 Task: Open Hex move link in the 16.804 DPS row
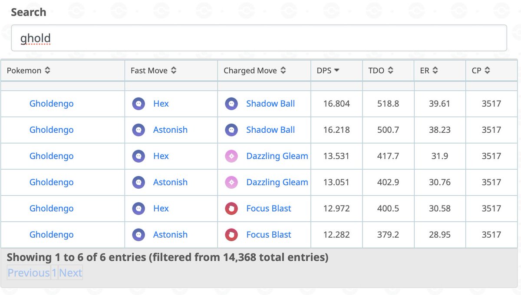[161, 104]
